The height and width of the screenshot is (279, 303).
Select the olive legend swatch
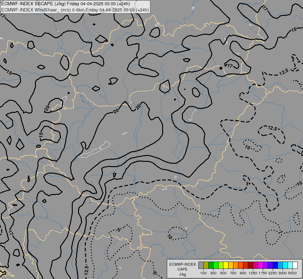[x=206, y=265]
